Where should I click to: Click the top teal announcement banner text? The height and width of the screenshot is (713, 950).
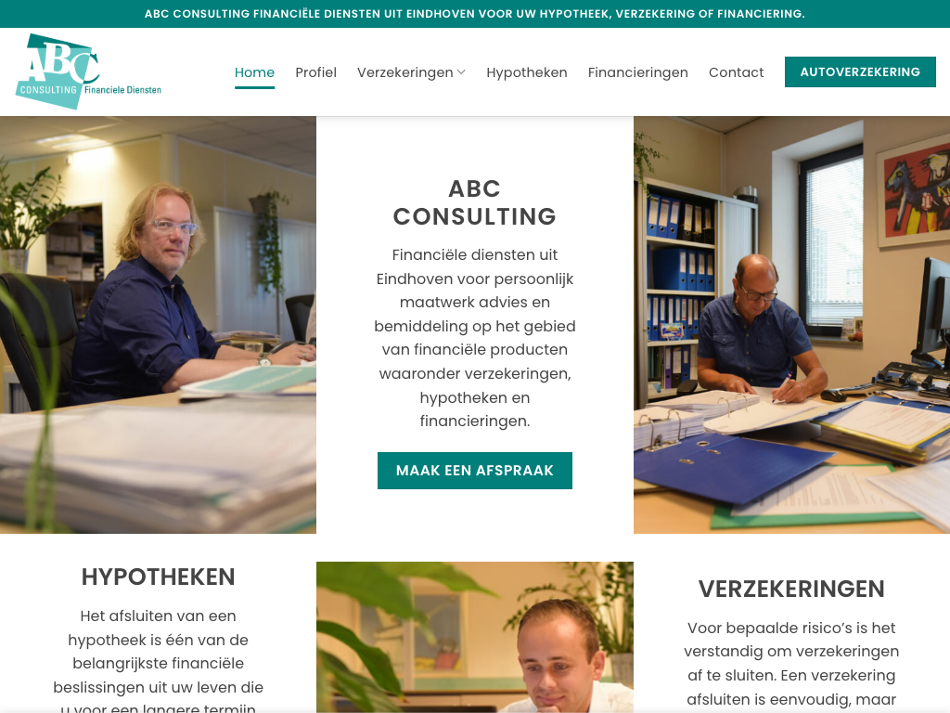pos(474,14)
